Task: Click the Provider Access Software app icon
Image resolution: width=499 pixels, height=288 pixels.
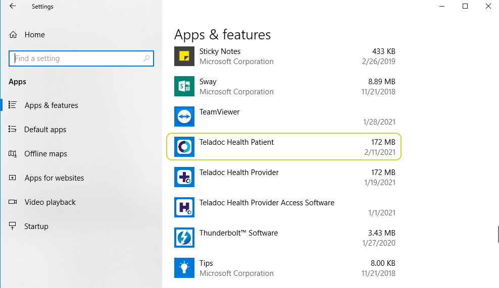Action: point(184,207)
